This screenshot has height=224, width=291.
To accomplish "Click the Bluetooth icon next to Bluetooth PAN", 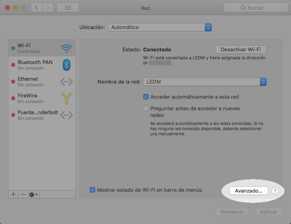I will (67, 65).
